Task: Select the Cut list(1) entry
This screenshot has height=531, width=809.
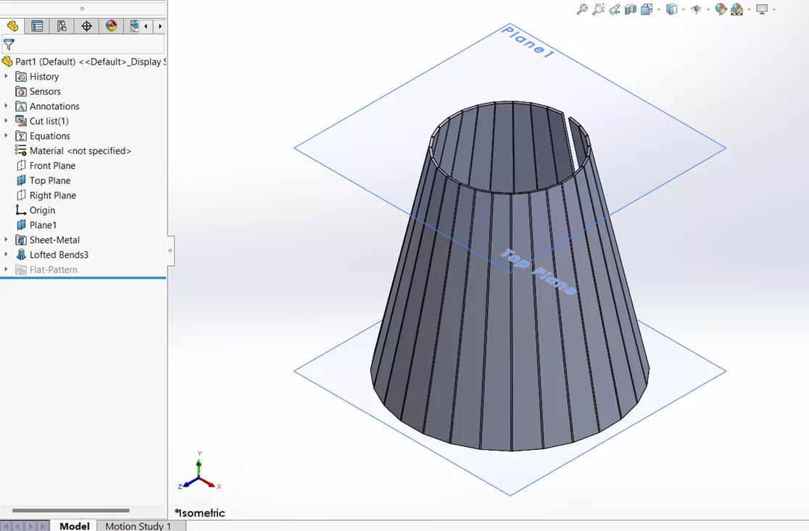Action: pos(49,121)
